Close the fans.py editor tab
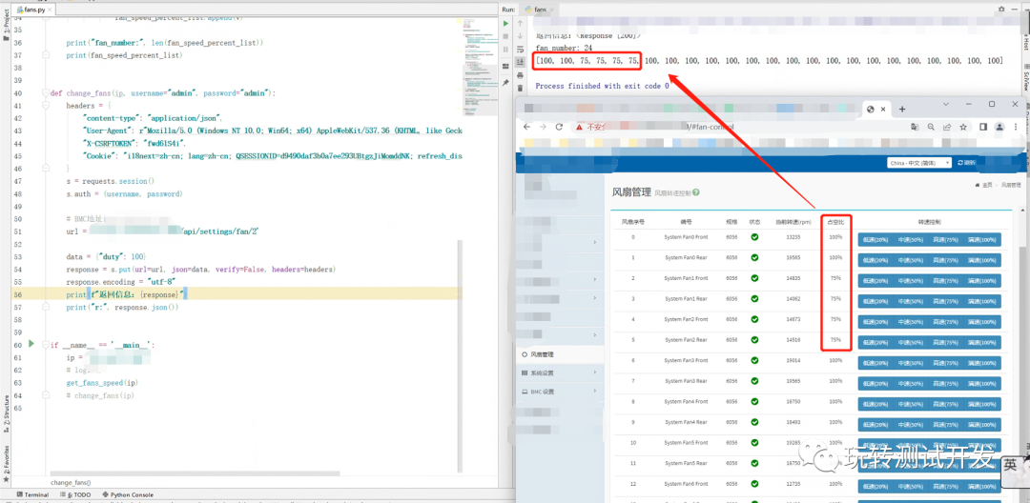This screenshot has height=503, width=1030. pyautogui.click(x=51, y=10)
